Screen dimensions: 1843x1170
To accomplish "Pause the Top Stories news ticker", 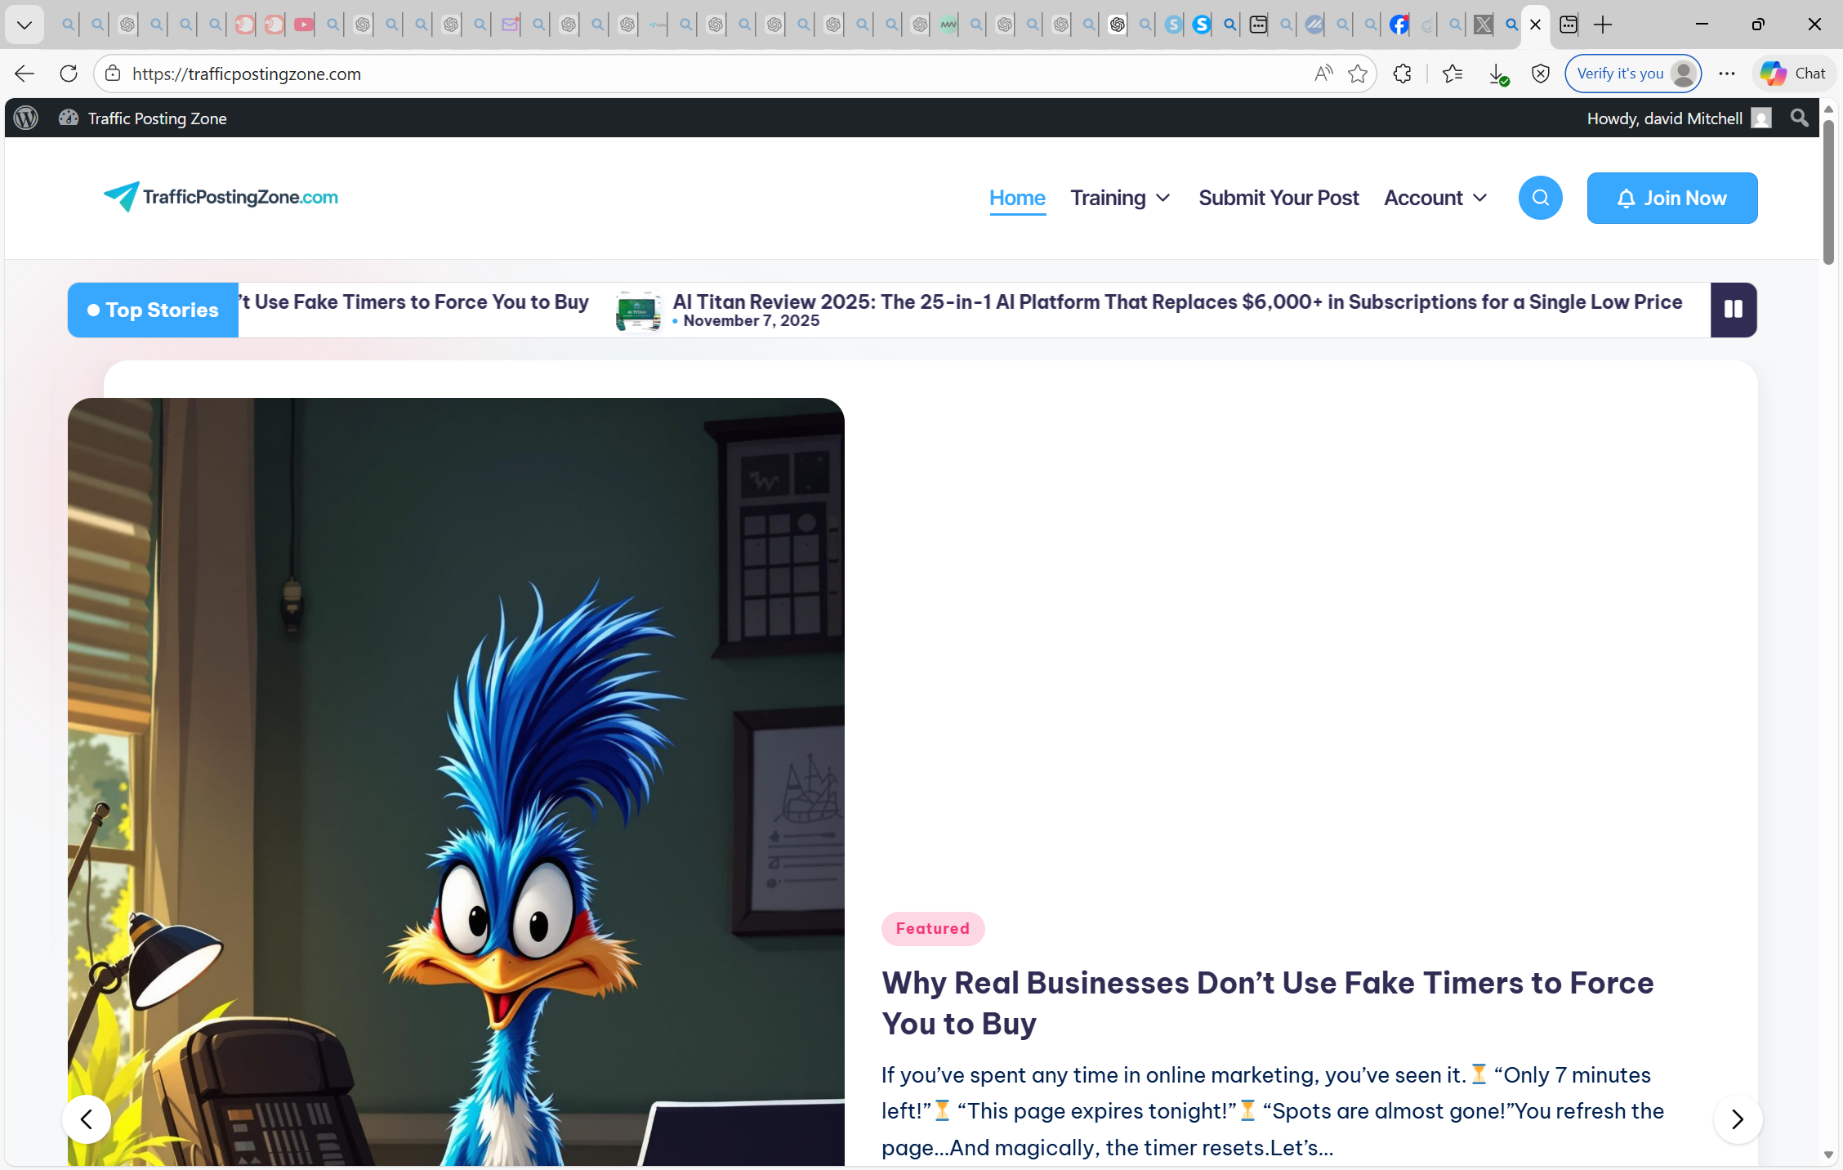I will click(1733, 310).
